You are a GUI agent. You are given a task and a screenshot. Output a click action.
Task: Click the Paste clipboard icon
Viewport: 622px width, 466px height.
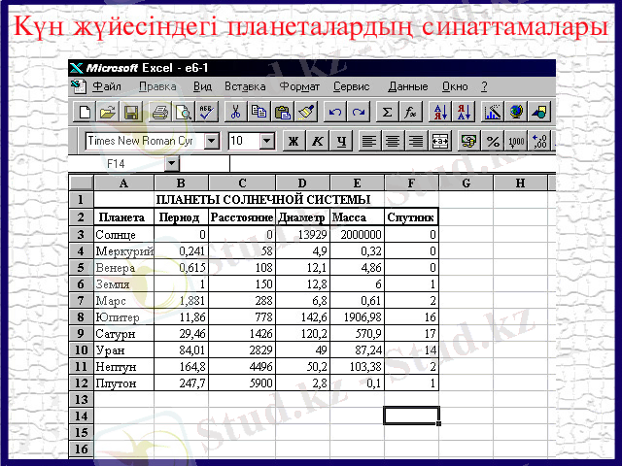tap(283, 112)
